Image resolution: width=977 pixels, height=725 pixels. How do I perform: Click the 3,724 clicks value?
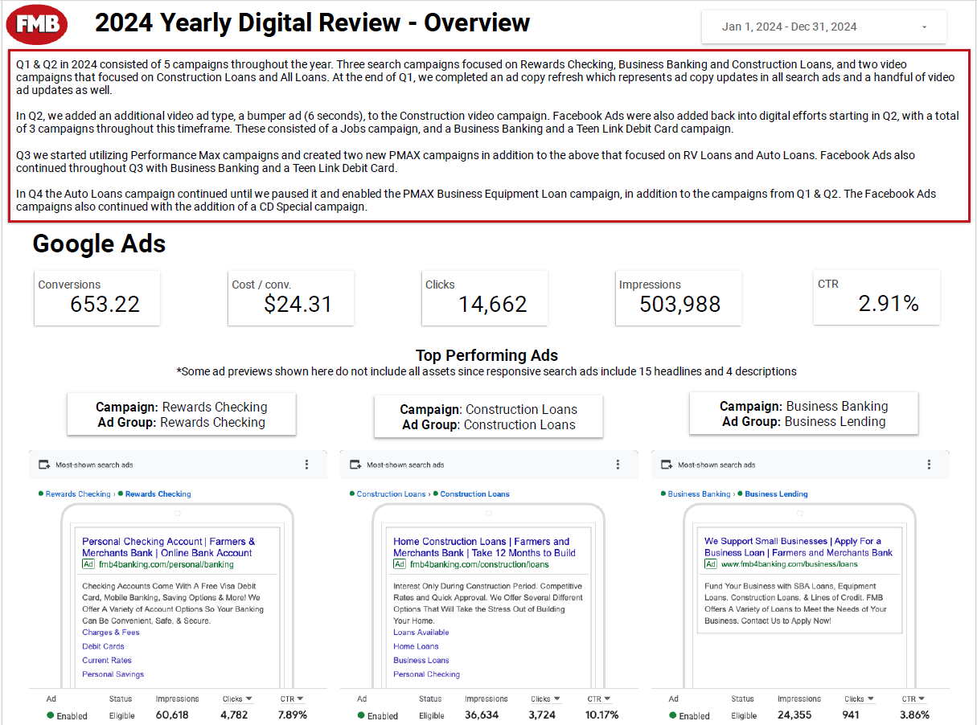click(544, 715)
